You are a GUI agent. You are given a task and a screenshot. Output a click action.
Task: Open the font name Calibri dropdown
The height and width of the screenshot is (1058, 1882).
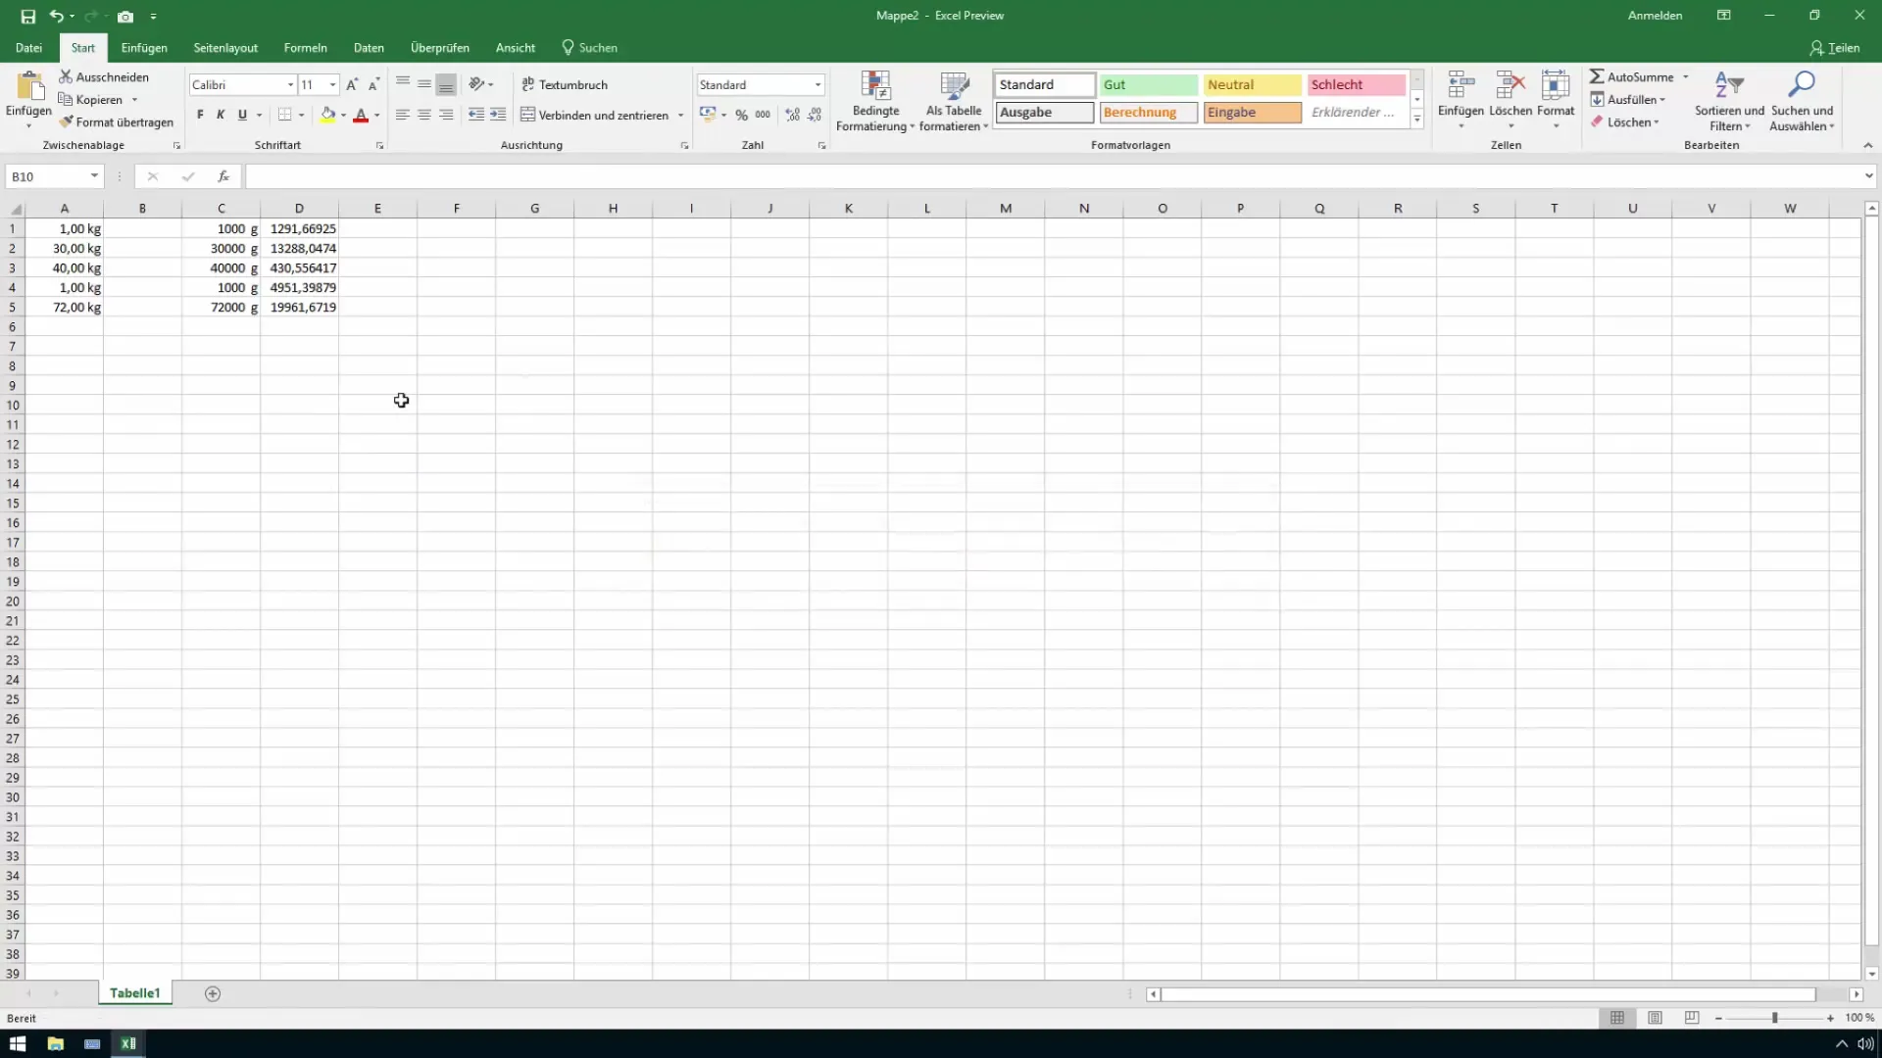(290, 85)
